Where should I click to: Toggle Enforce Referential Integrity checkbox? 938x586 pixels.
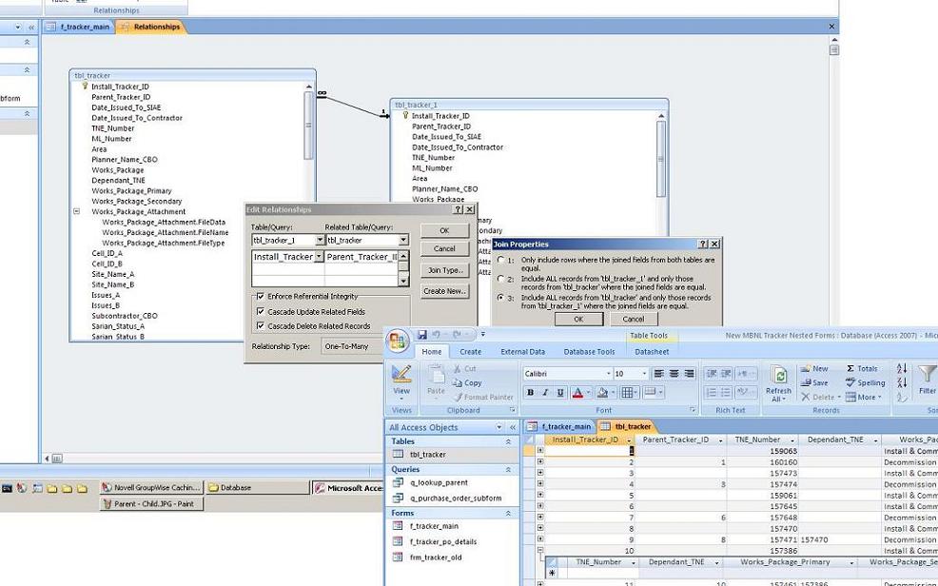coord(261,296)
